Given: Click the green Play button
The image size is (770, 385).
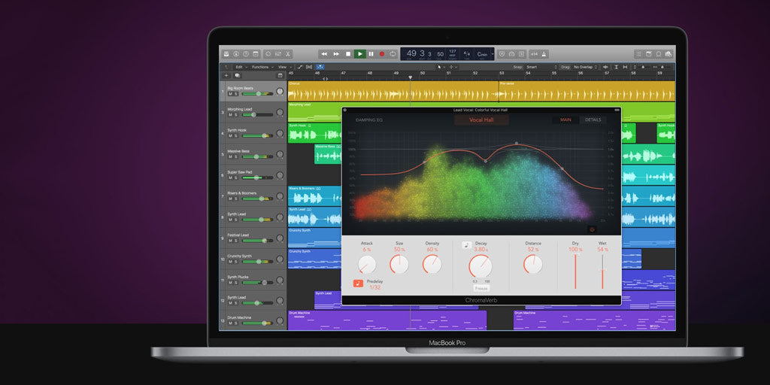Looking at the screenshot, I should (360, 54).
